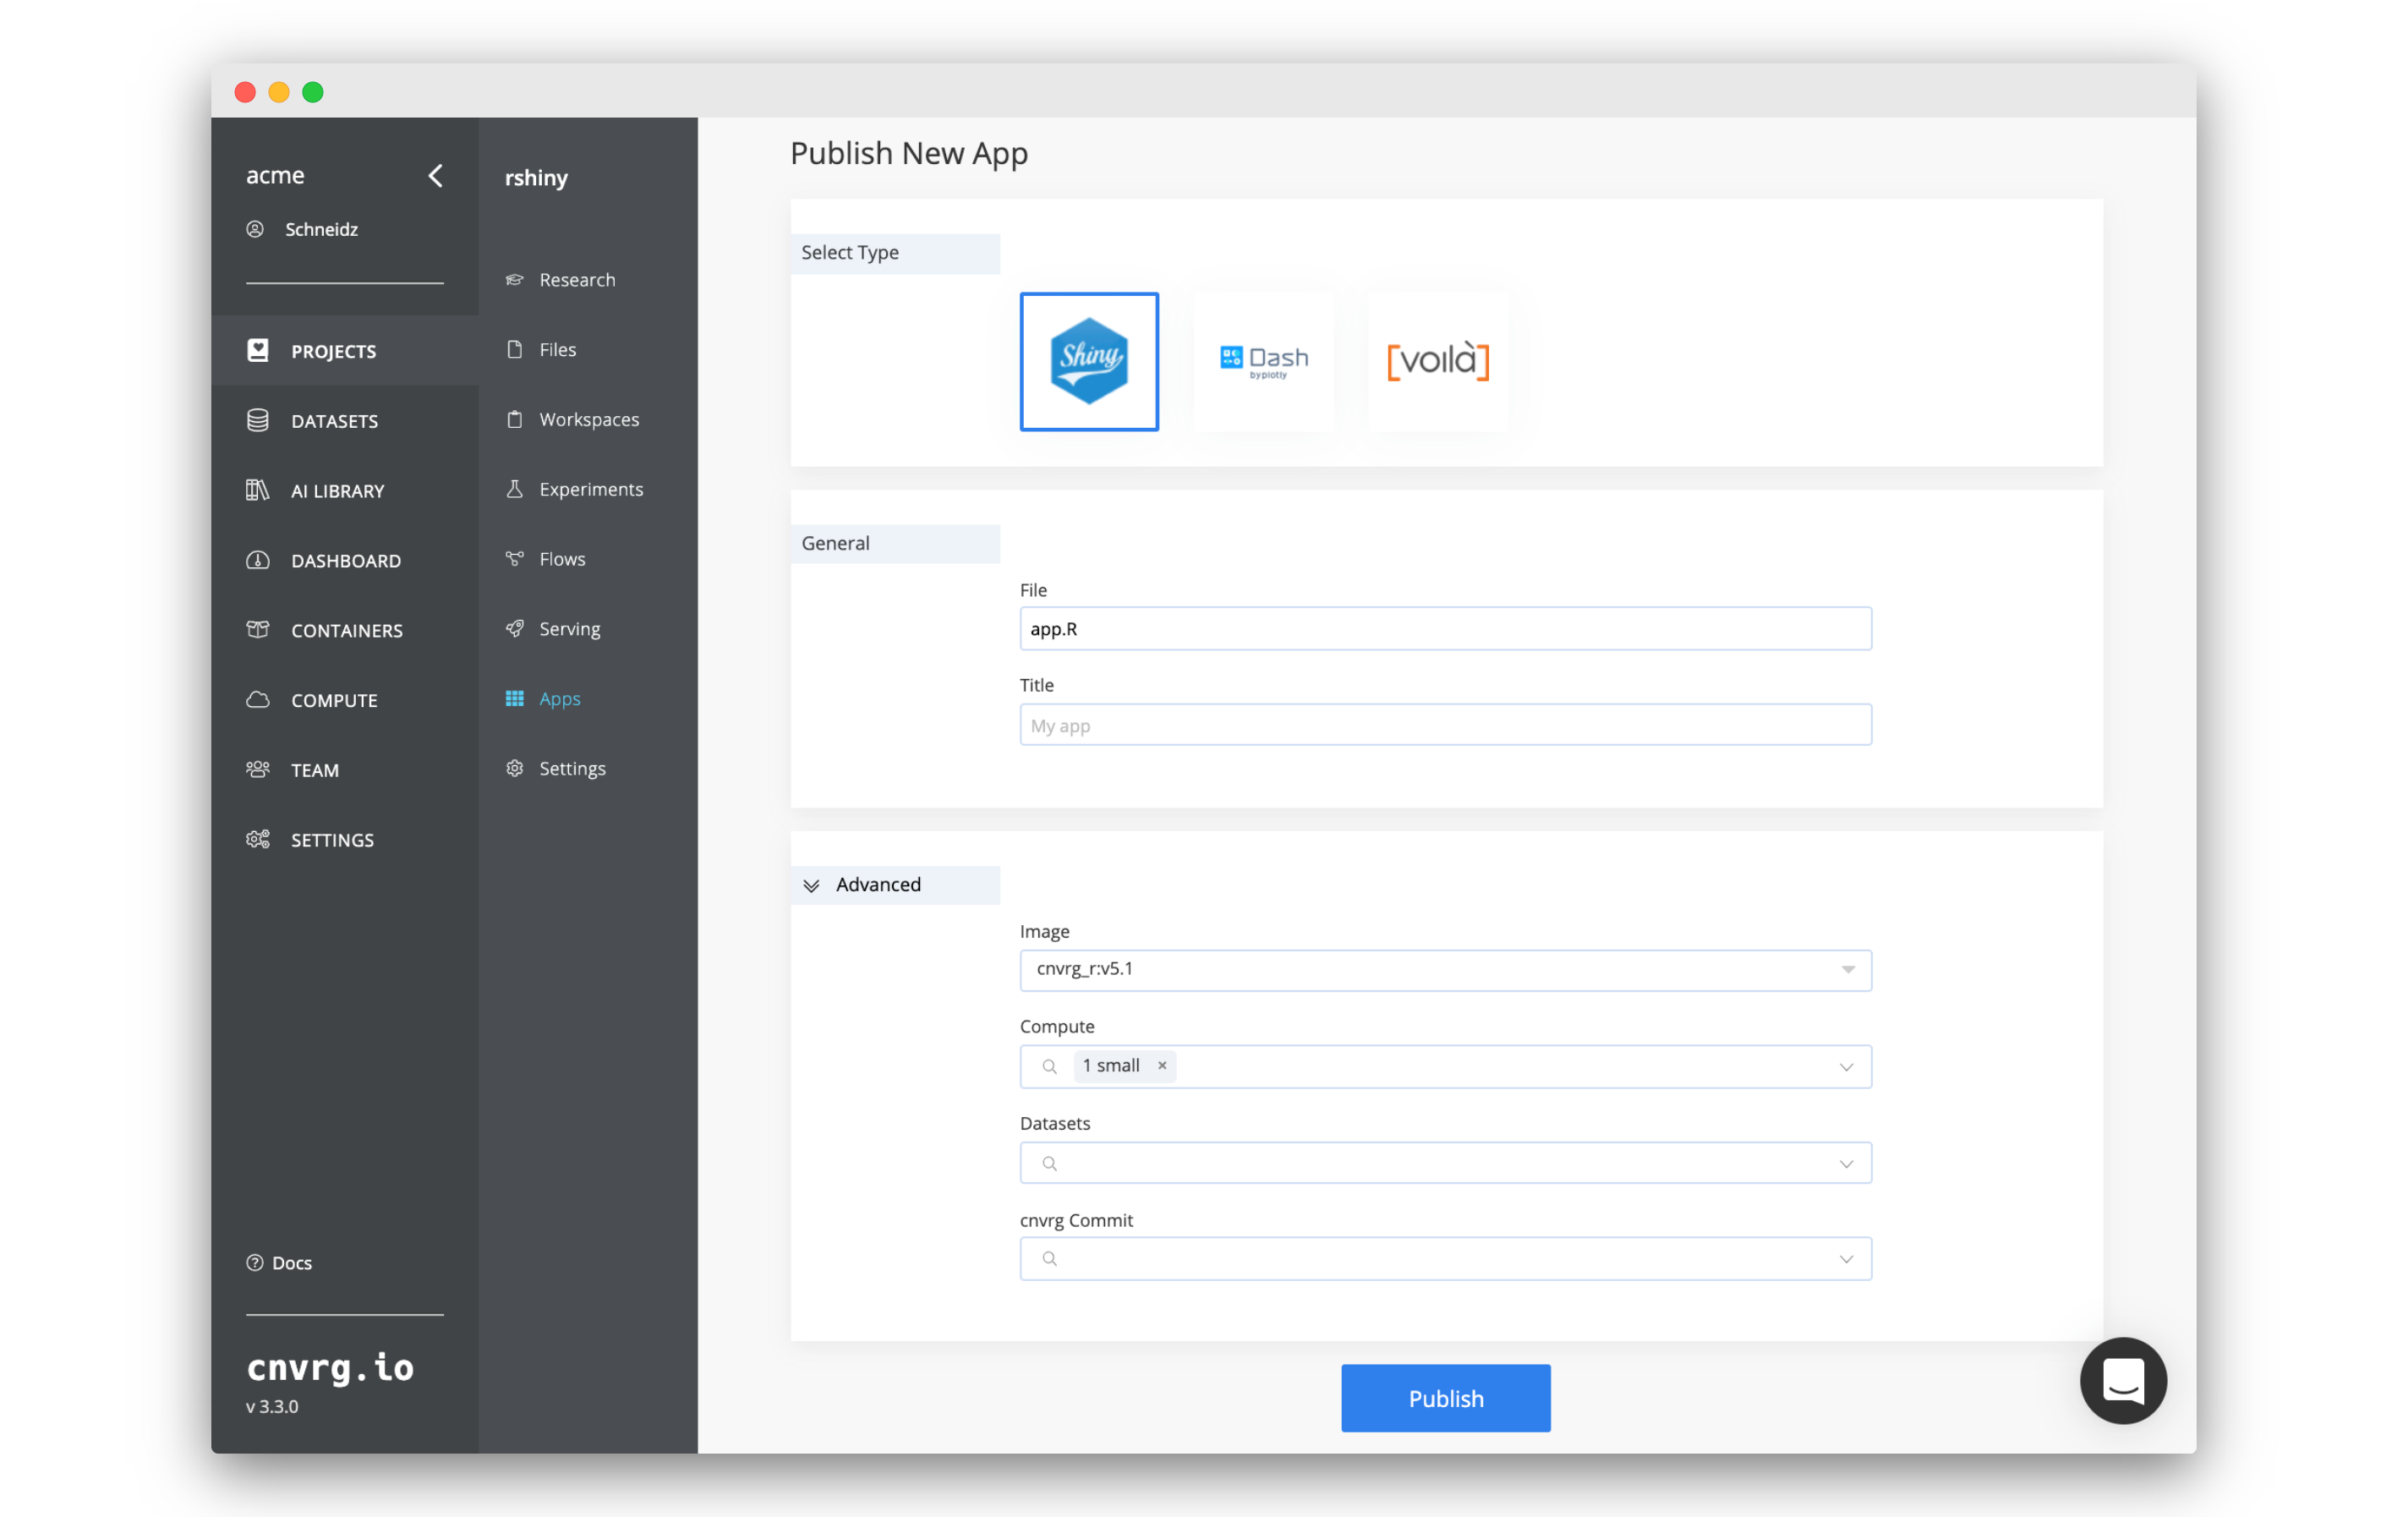Click the Datasets menu item

[x=336, y=419]
